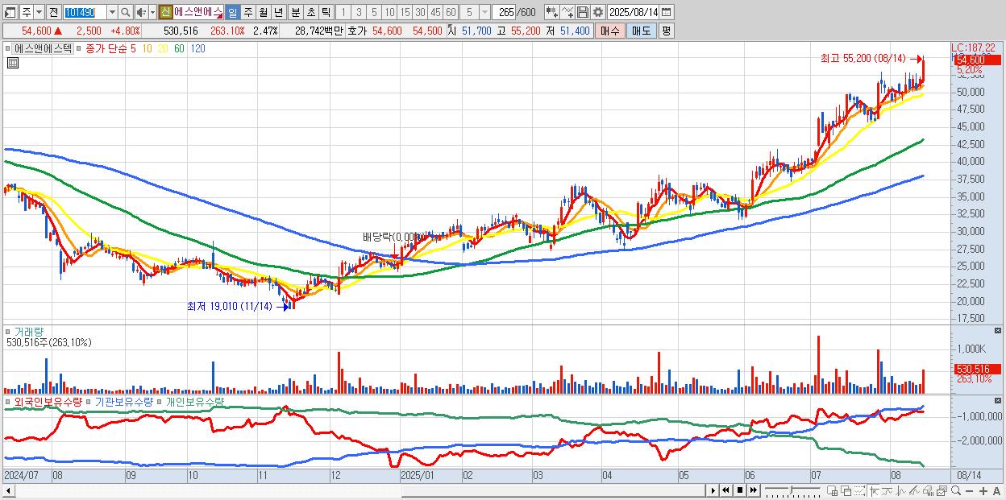This screenshot has height=500, width=1006.
Task: Click the 배당락 dividend marker label
Action: pyautogui.click(x=393, y=237)
